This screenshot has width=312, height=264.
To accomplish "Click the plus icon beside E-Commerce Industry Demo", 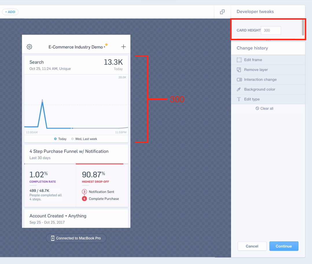I will tap(123, 47).
